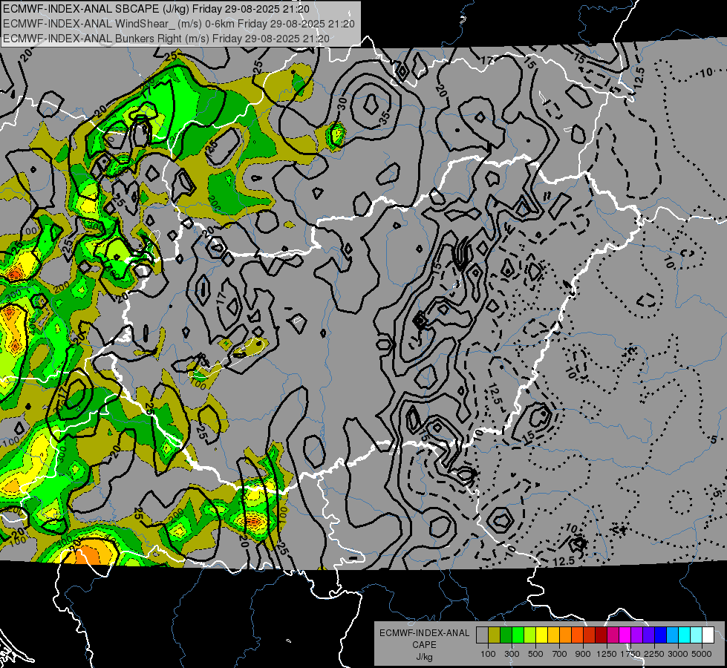
Task: Choose the amber legend swatch
Action: pyautogui.click(x=553, y=635)
